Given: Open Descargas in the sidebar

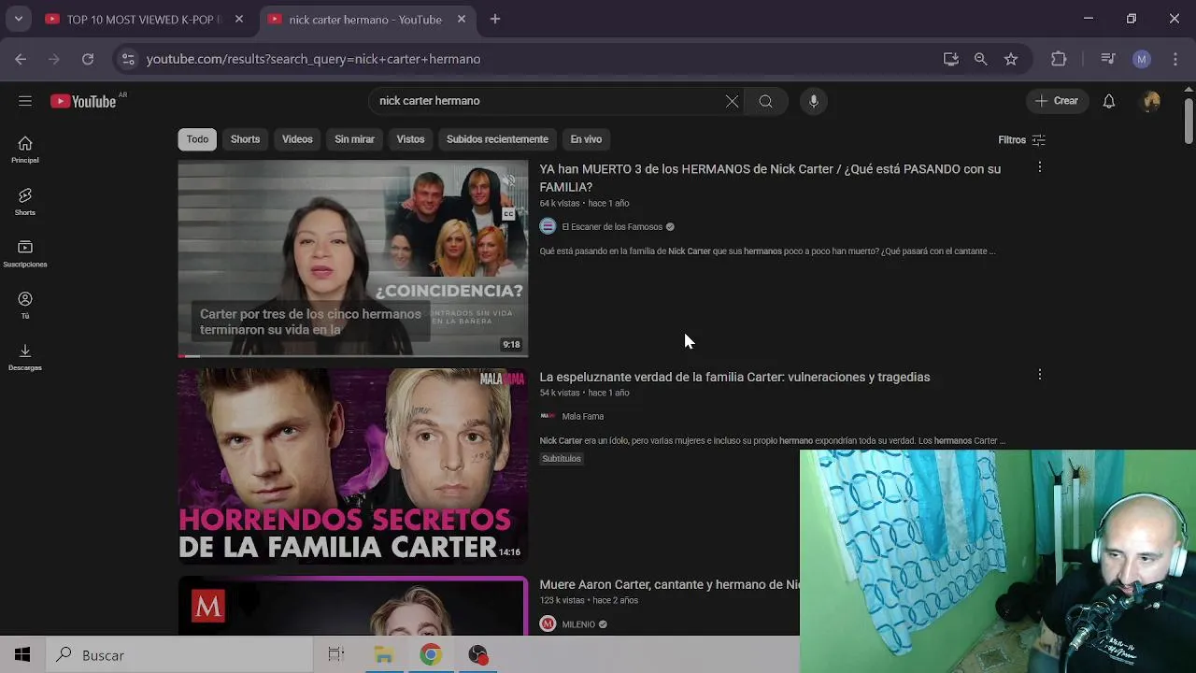Looking at the screenshot, I should 25,357.
